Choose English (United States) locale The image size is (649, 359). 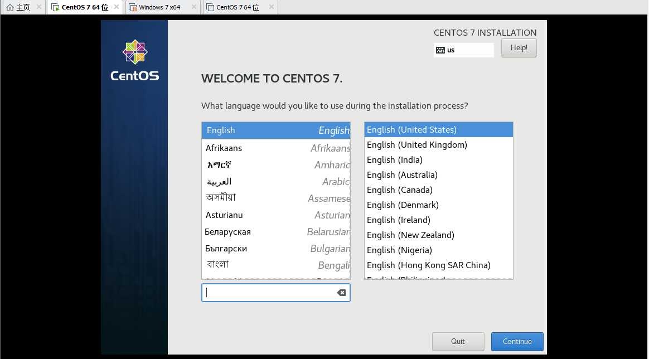[x=439, y=130]
